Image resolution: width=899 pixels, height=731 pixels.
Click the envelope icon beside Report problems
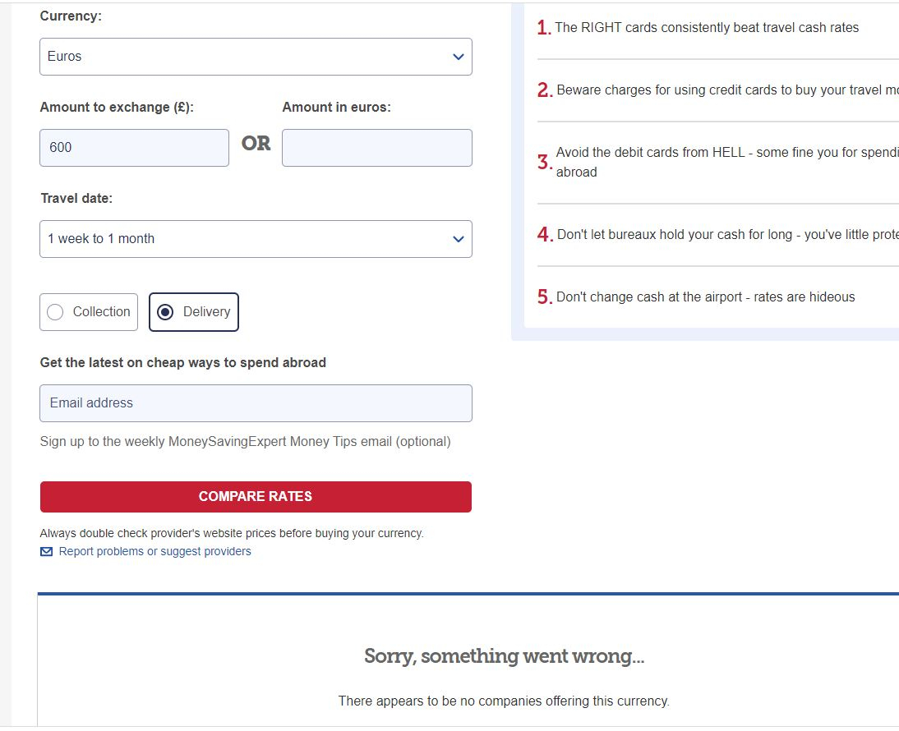[x=47, y=552]
